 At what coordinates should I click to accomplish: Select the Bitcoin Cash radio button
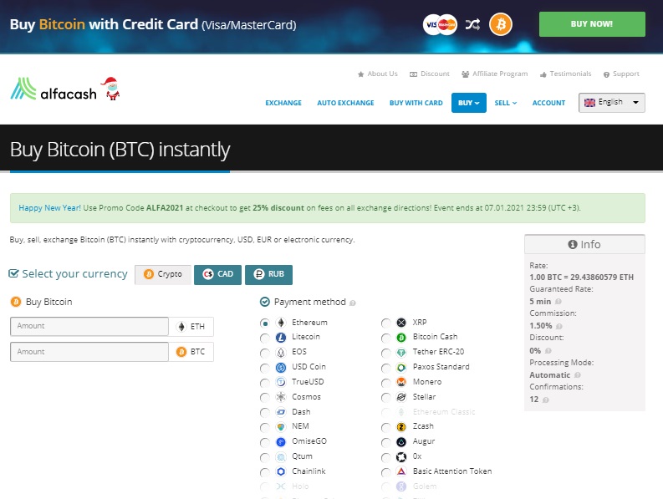[x=385, y=338]
